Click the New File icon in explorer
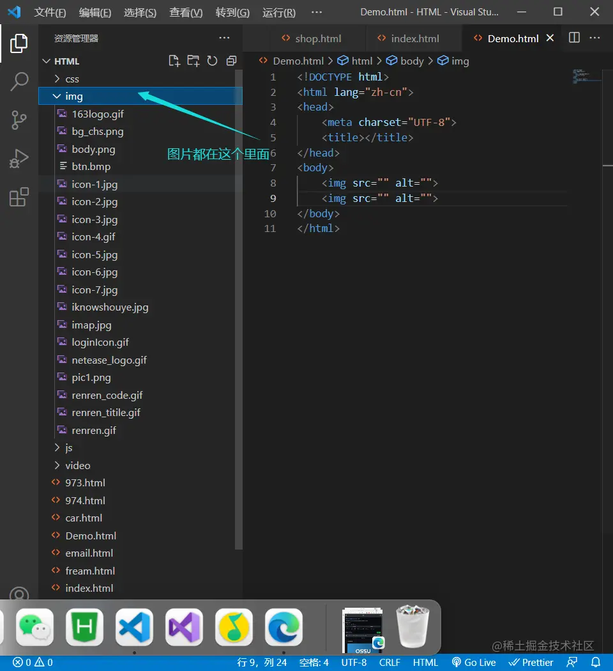 tap(174, 61)
